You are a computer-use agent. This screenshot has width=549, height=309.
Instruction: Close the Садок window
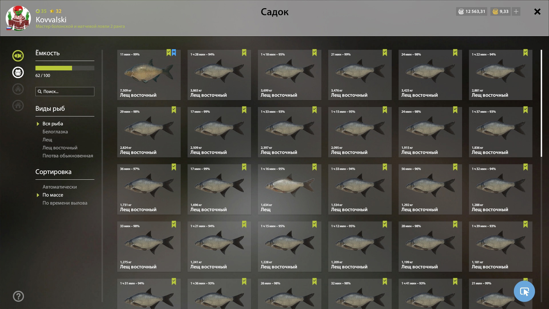(537, 11)
